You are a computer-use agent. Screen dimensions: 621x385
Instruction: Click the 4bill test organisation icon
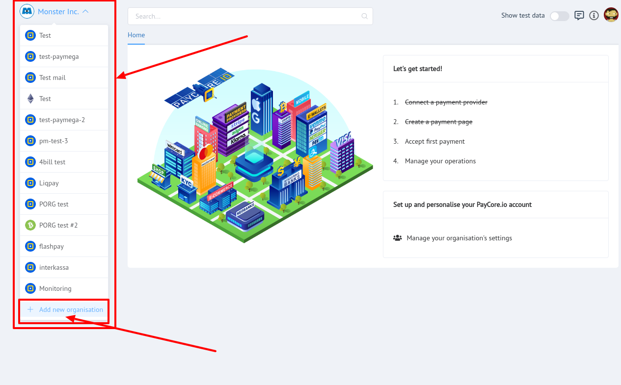pos(30,162)
